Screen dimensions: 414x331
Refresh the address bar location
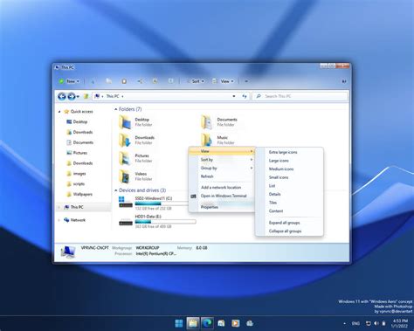point(245,96)
